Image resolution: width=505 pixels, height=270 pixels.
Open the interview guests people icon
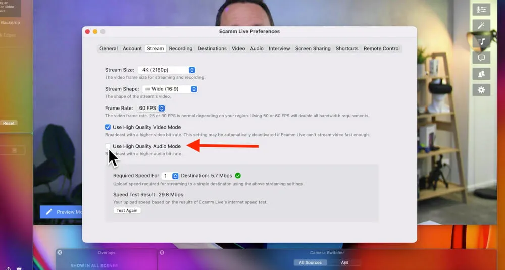point(480,74)
